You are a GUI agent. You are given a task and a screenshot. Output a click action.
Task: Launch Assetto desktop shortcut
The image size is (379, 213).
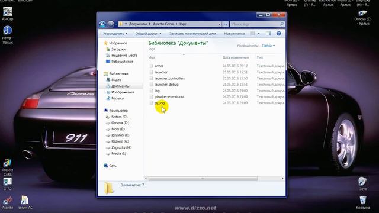pyautogui.click(x=8, y=203)
